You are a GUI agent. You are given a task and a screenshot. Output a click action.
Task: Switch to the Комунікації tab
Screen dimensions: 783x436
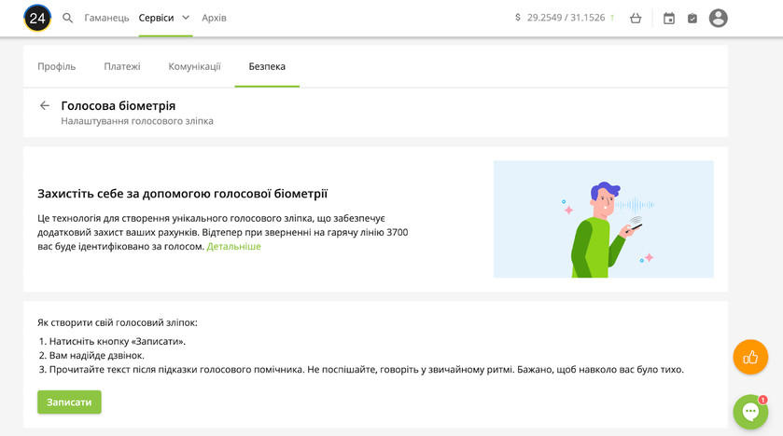click(x=194, y=66)
